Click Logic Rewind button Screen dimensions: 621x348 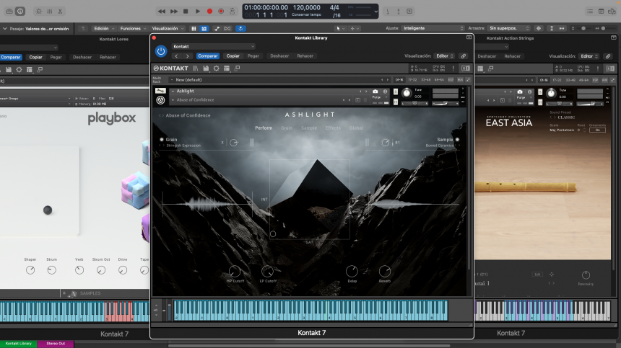pos(162,12)
